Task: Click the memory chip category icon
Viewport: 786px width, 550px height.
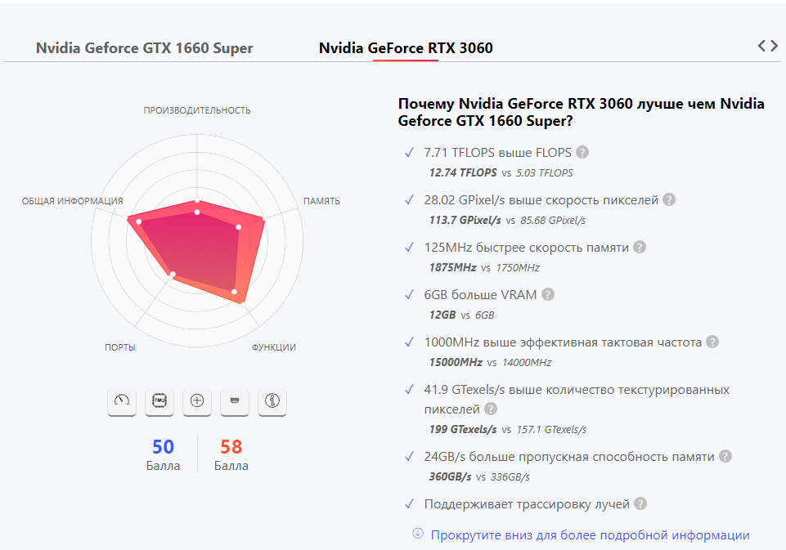Action: [159, 401]
